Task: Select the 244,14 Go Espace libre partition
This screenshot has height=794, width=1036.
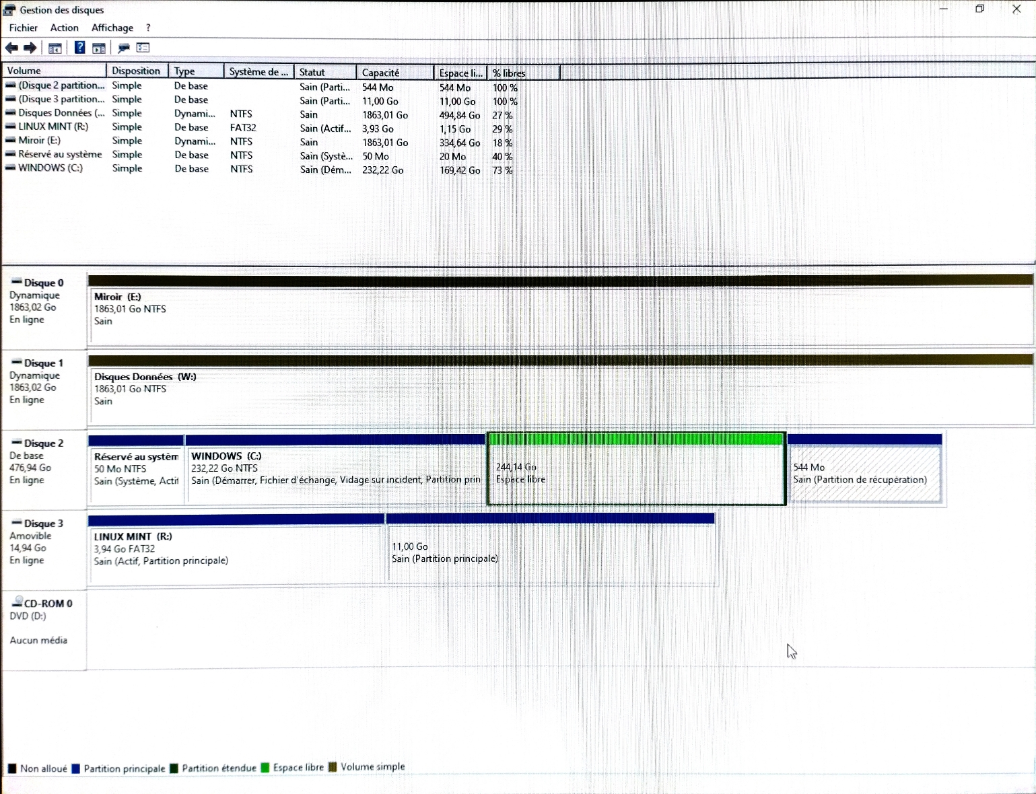Action: pyautogui.click(x=635, y=473)
